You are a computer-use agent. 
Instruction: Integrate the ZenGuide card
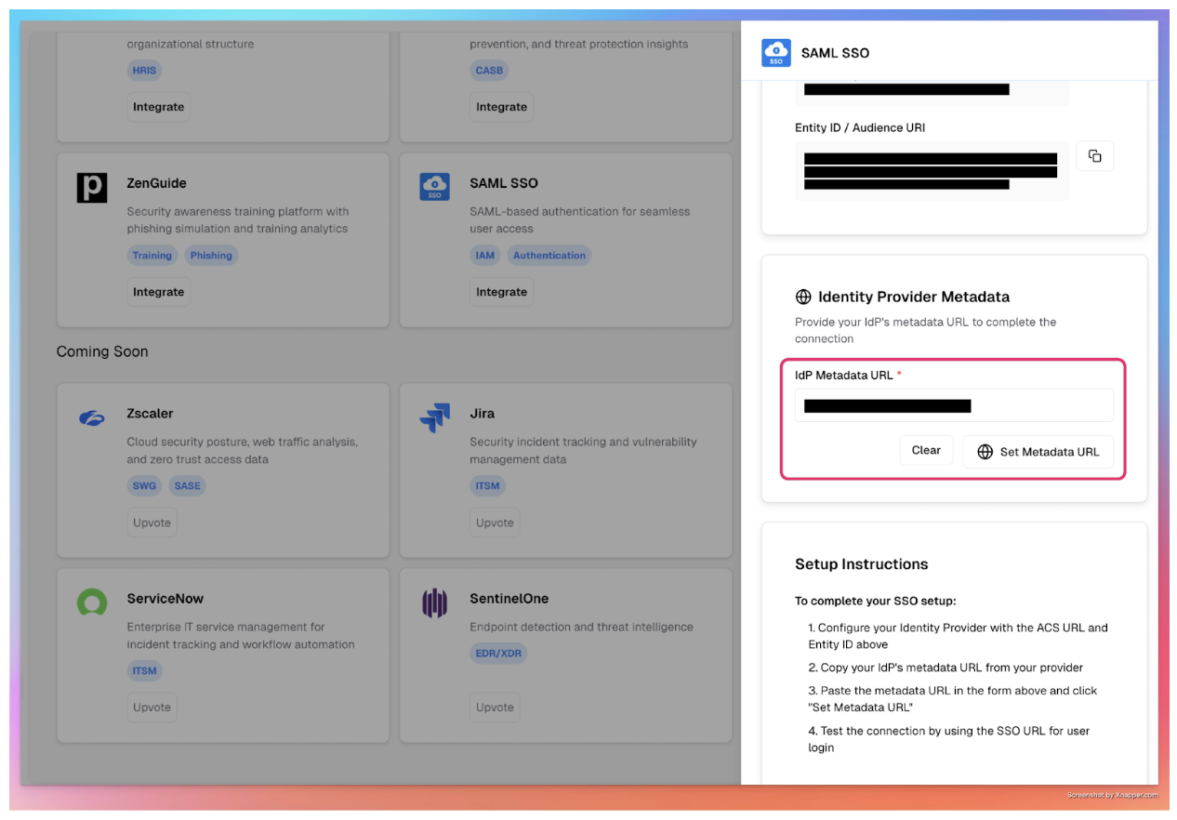coord(159,292)
